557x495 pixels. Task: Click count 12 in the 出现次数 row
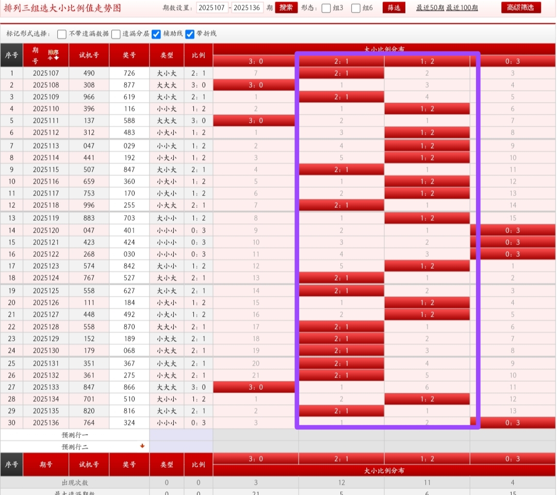coord(341,483)
